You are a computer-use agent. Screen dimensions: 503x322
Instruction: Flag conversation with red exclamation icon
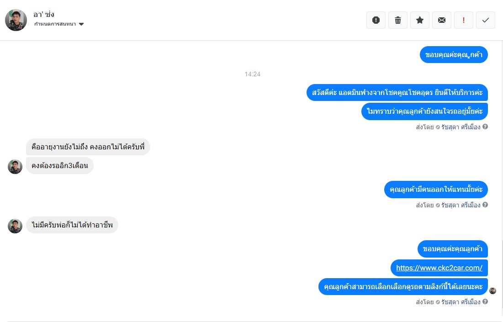pyautogui.click(x=464, y=20)
